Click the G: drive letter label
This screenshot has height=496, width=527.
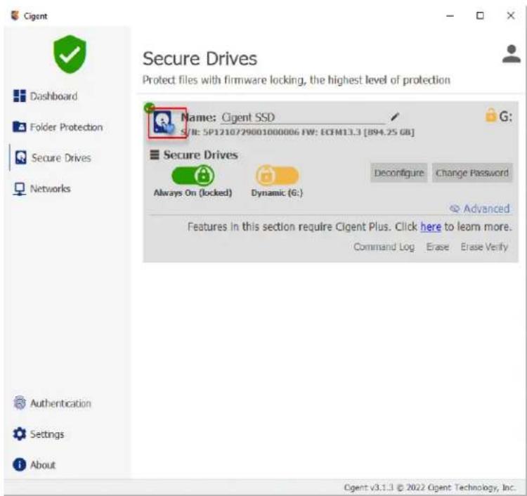coord(505,117)
